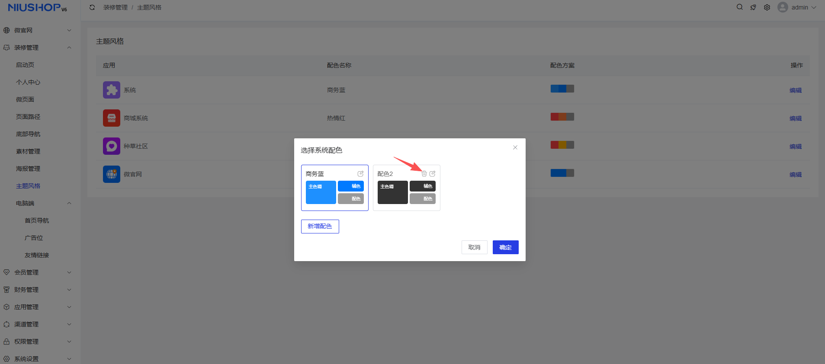The image size is (825, 364).
Task: Click the edit icon on 商务蓝 card
Action: tap(360, 174)
